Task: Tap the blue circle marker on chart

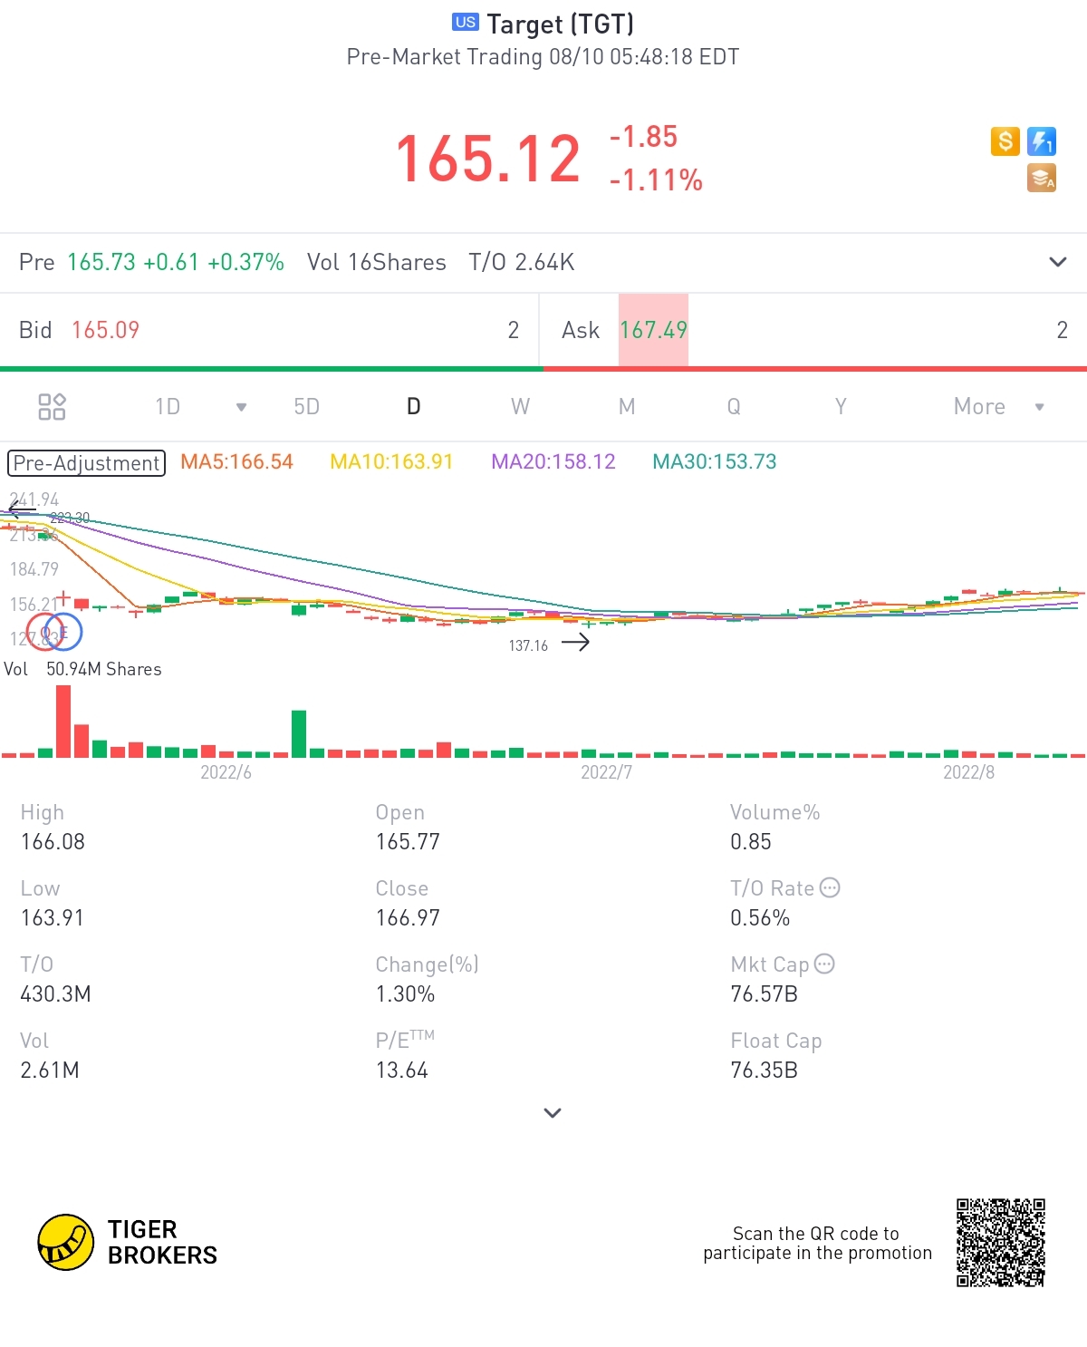Action: point(63,632)
